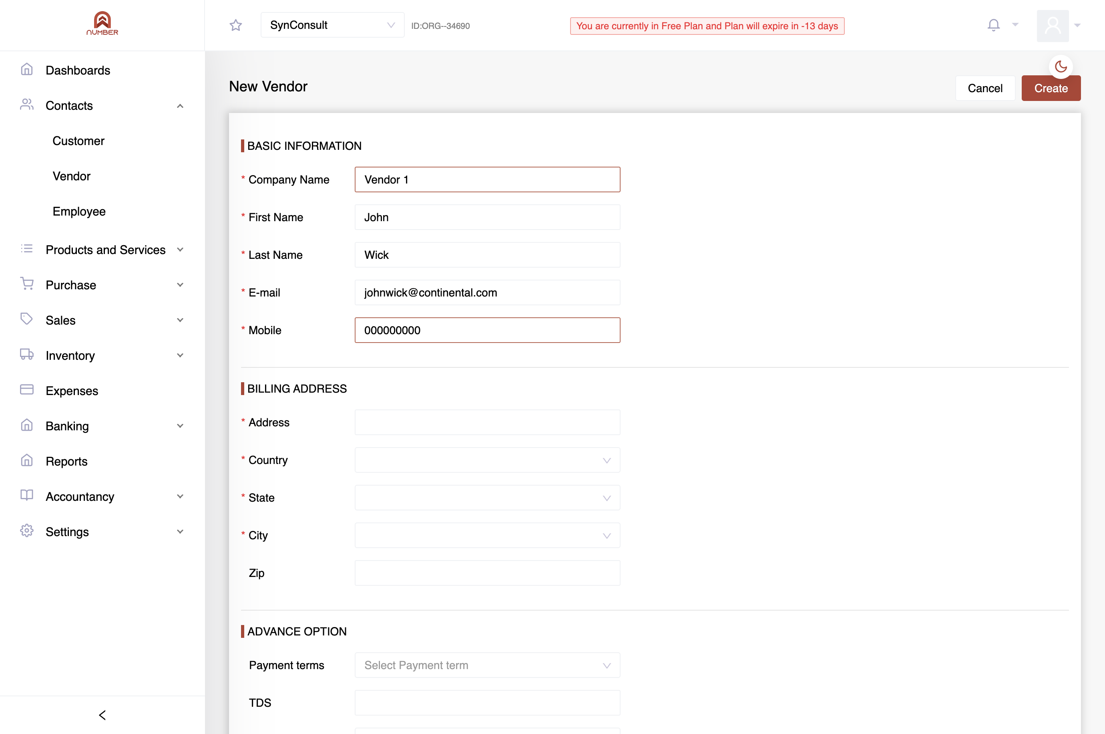Image resolution: width=1105 pixels, height=734 pixels.
Task: Click the Create button
Action: (x=1051, y=89)
